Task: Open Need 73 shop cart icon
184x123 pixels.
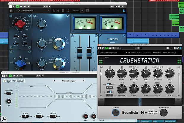Action: [88, 11]
